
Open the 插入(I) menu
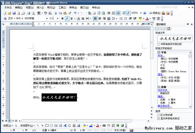coord(40,7)
